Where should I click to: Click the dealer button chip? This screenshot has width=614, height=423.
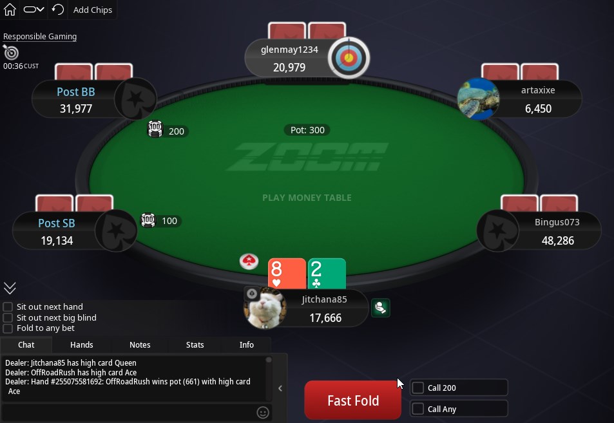coord(249,261)
